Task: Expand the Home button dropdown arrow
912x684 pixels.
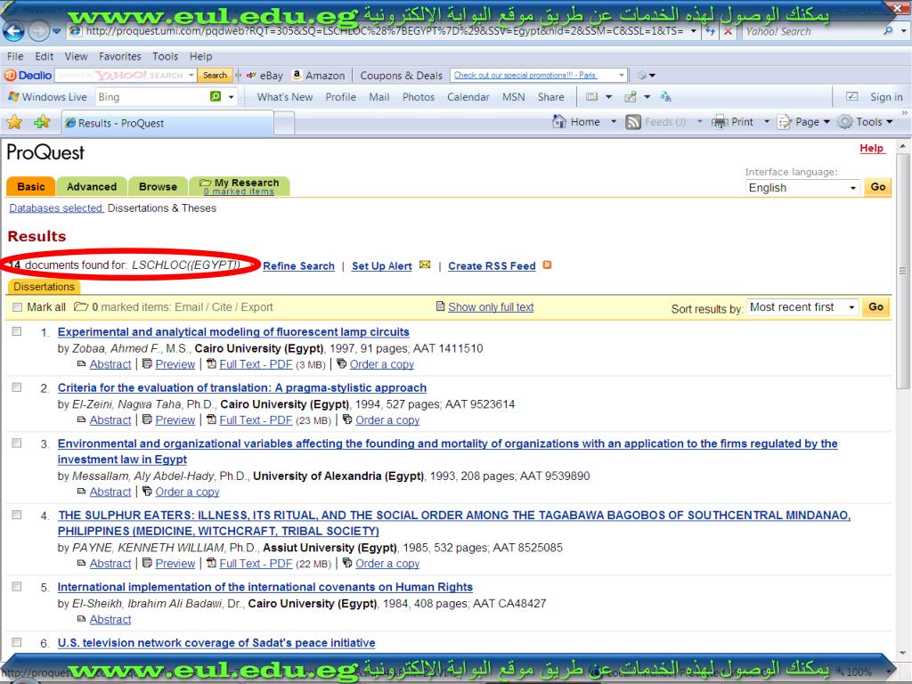Action: [613, 121]
